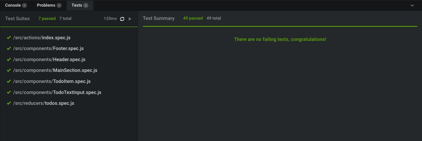Click the green checkmark beside index.spec.js

coord(9,37)
